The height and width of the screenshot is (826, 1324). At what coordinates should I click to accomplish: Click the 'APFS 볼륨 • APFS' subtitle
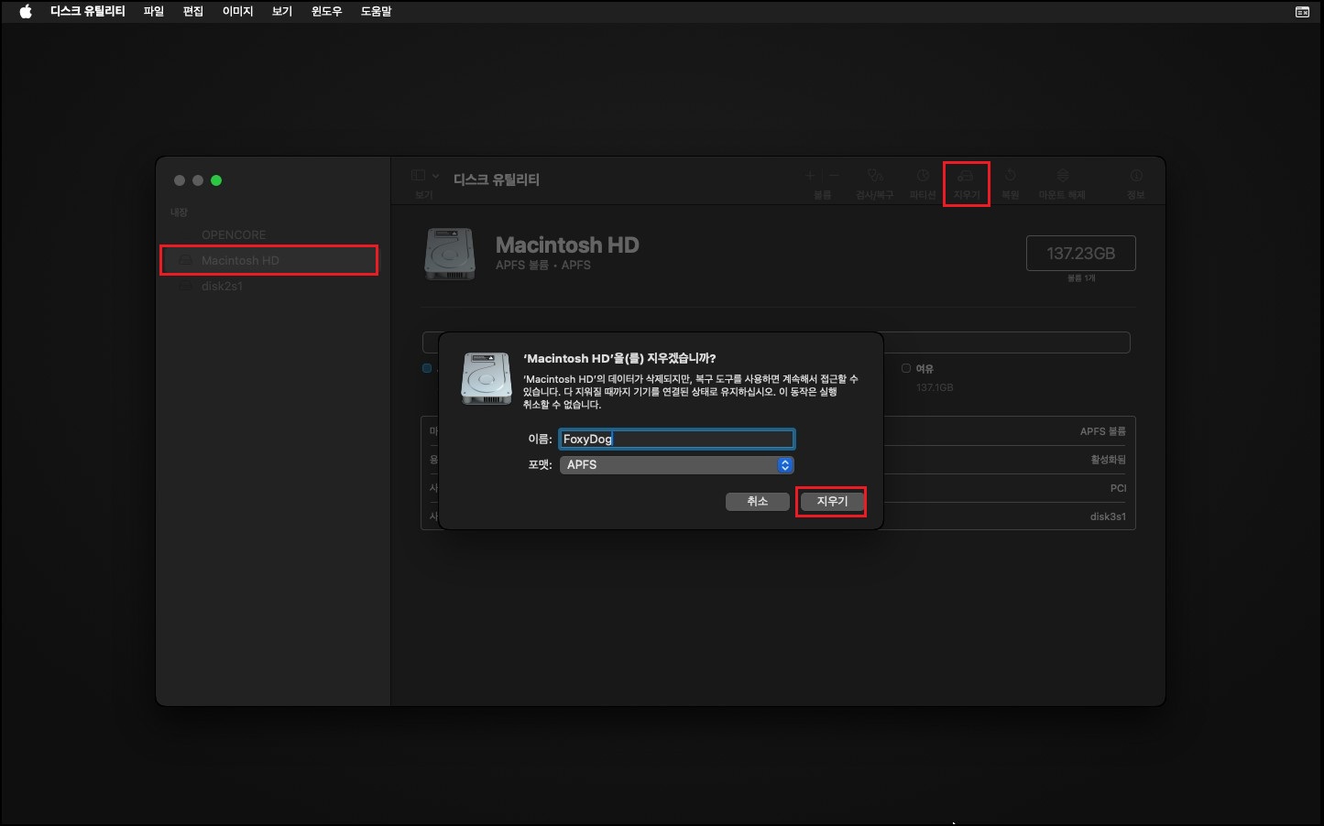(x=543, y=265)
